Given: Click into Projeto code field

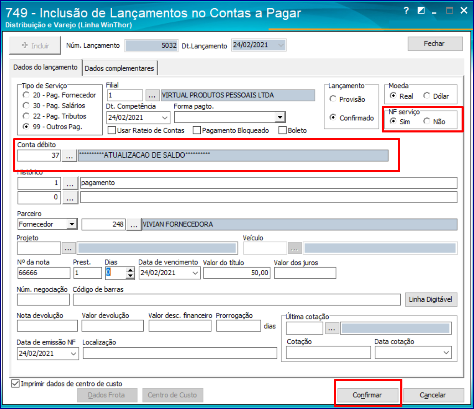Looking at the screenshot, I should pos(39,248).
